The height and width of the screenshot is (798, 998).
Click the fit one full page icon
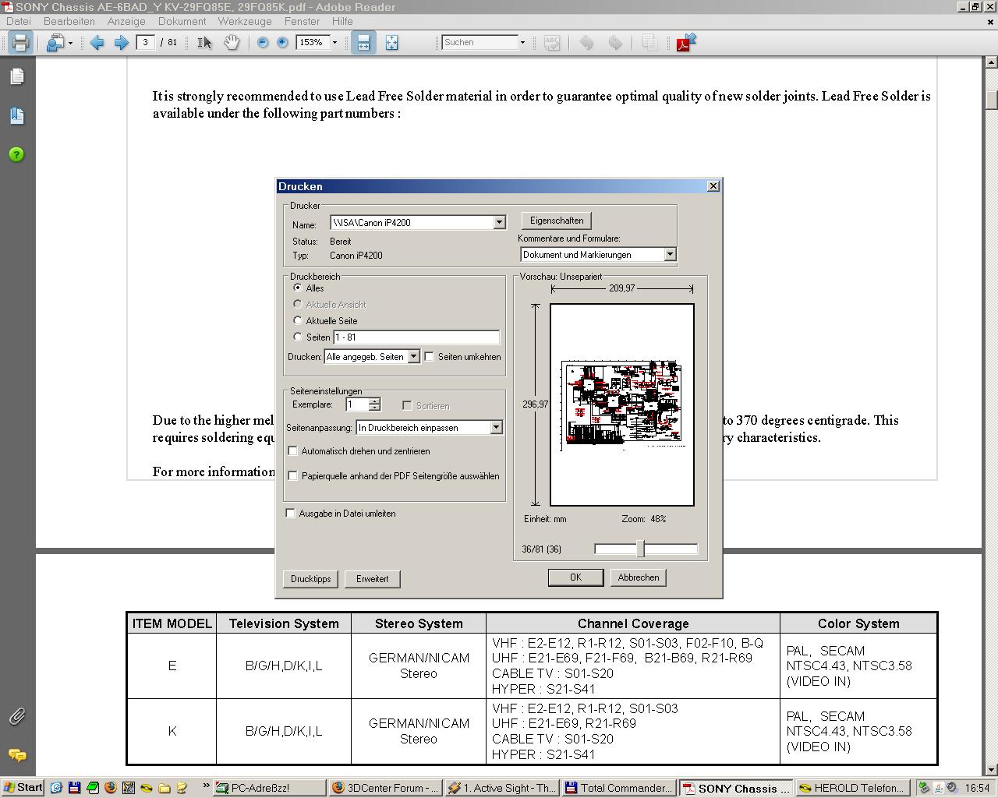tap(391, 43)
